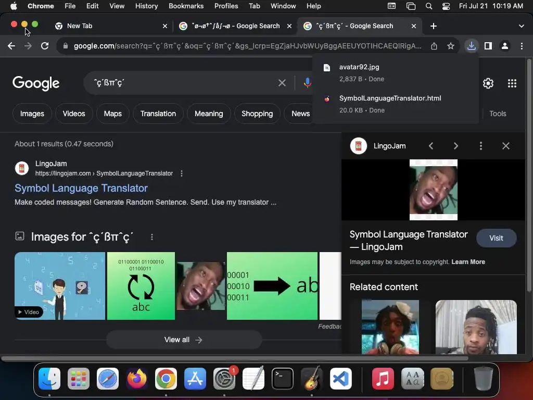
Task: Start voice search with the microphone
Action: coord(307,83)
